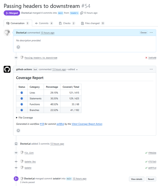
Task: Open DoctorLai's avatar beside first comment
Action: 7,33
